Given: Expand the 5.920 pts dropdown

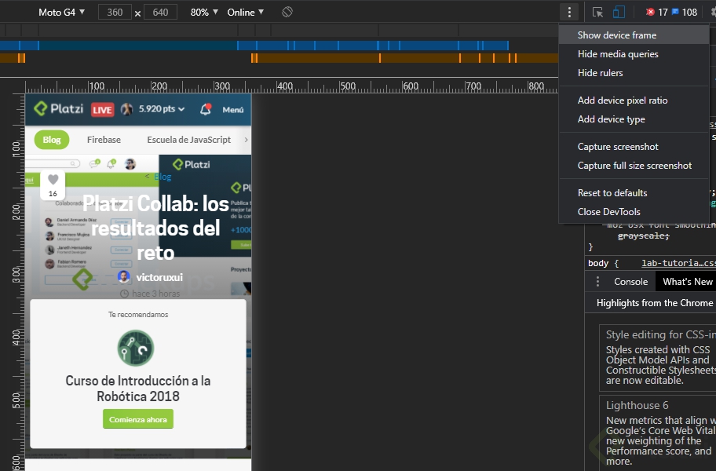Looking at the screenshot, I should [x=162, y=108].
